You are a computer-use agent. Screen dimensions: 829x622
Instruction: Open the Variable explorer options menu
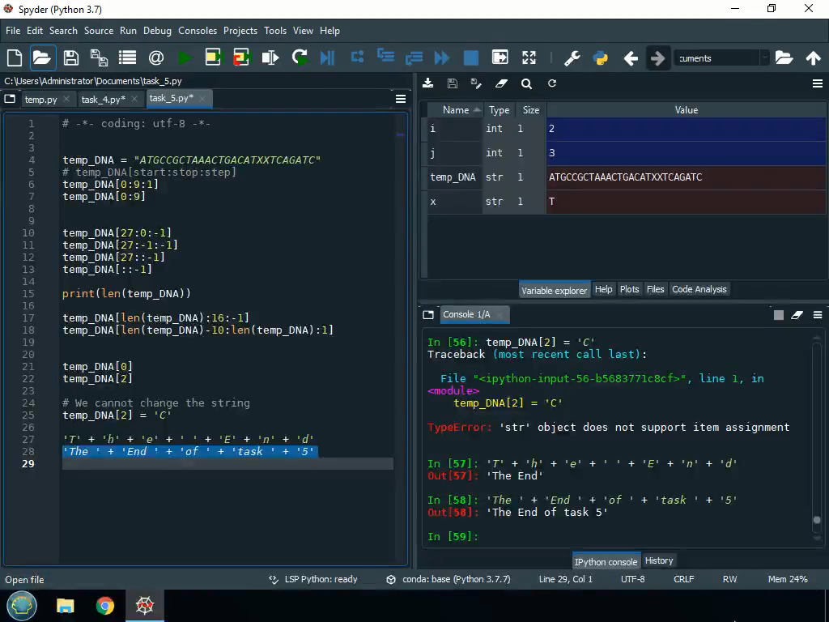[x=817, y=83]
